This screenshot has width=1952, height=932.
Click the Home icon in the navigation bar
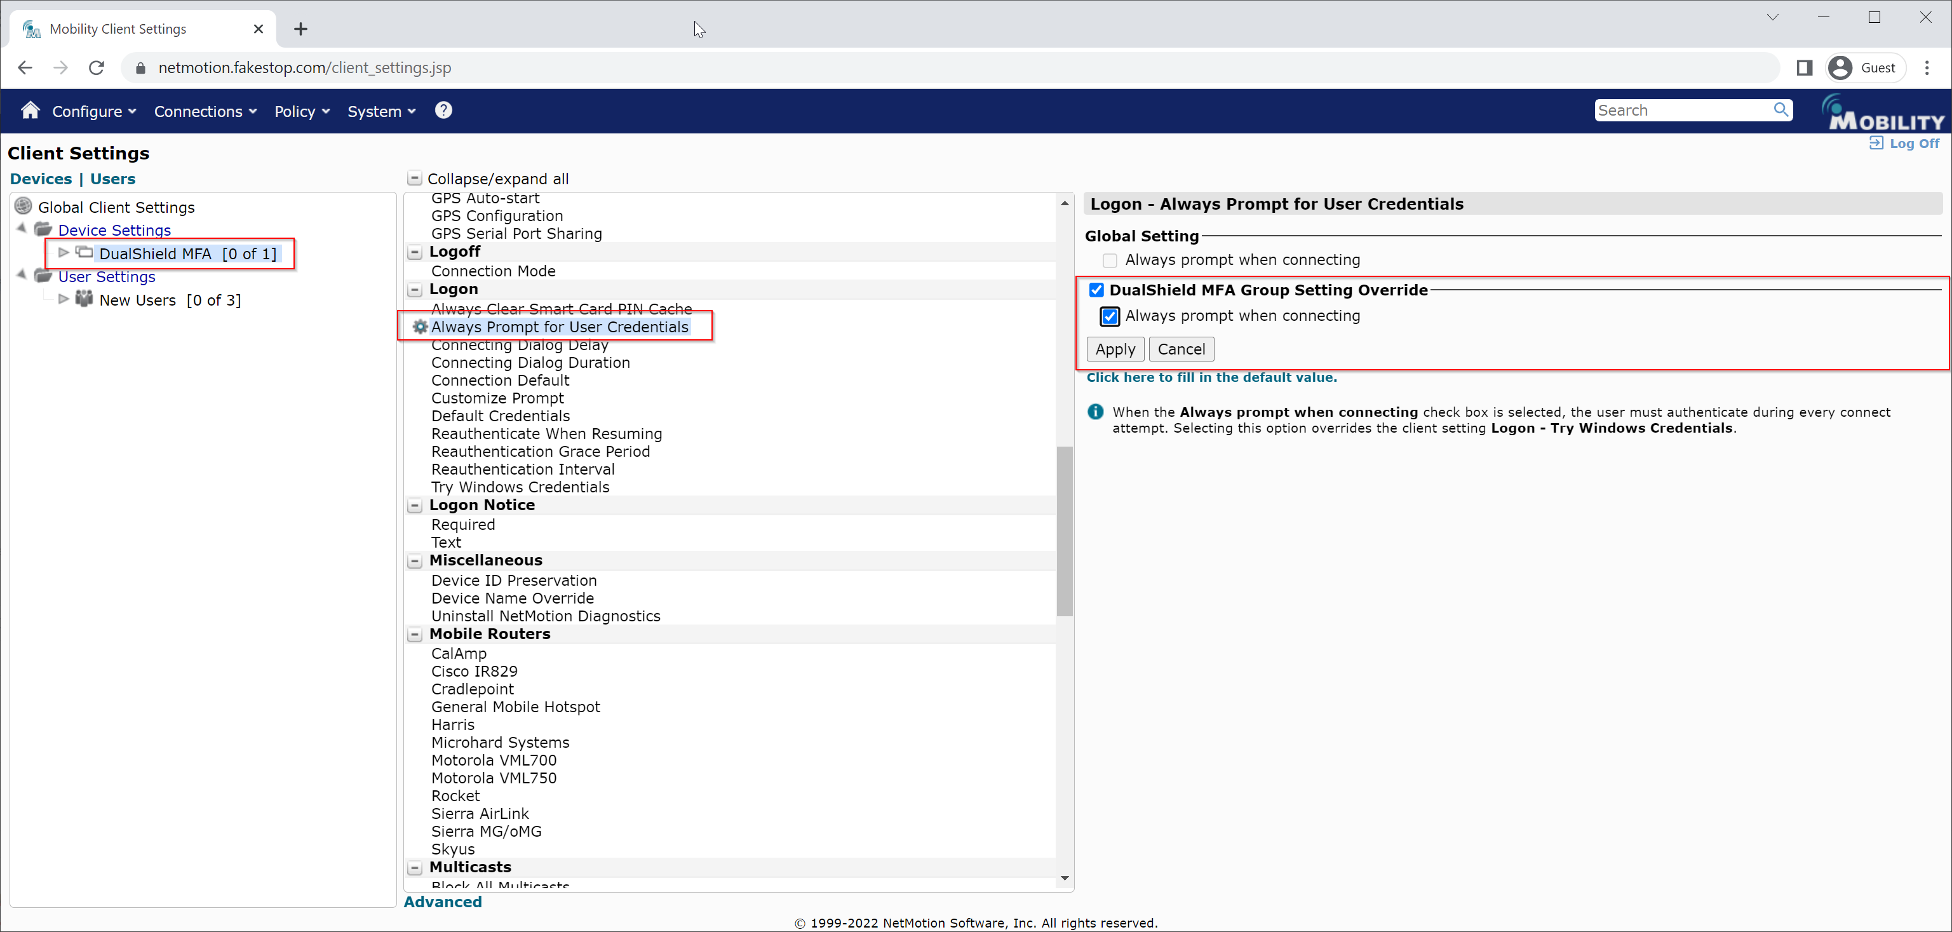[x=30, y=111]
